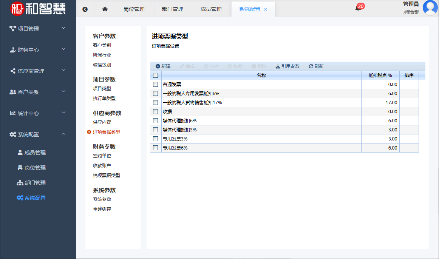This screenshot has height=259, width=439.
Task: Switch to the 成员管理 tab
Action: 211,9
